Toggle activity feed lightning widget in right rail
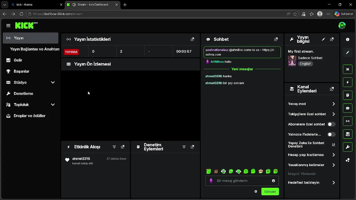This screenshot has width=356, height=200. (x=348, y=82)
